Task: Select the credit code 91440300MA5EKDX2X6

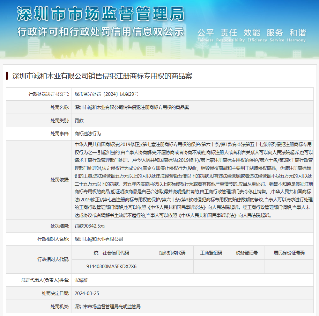Action: coord(111,266)
